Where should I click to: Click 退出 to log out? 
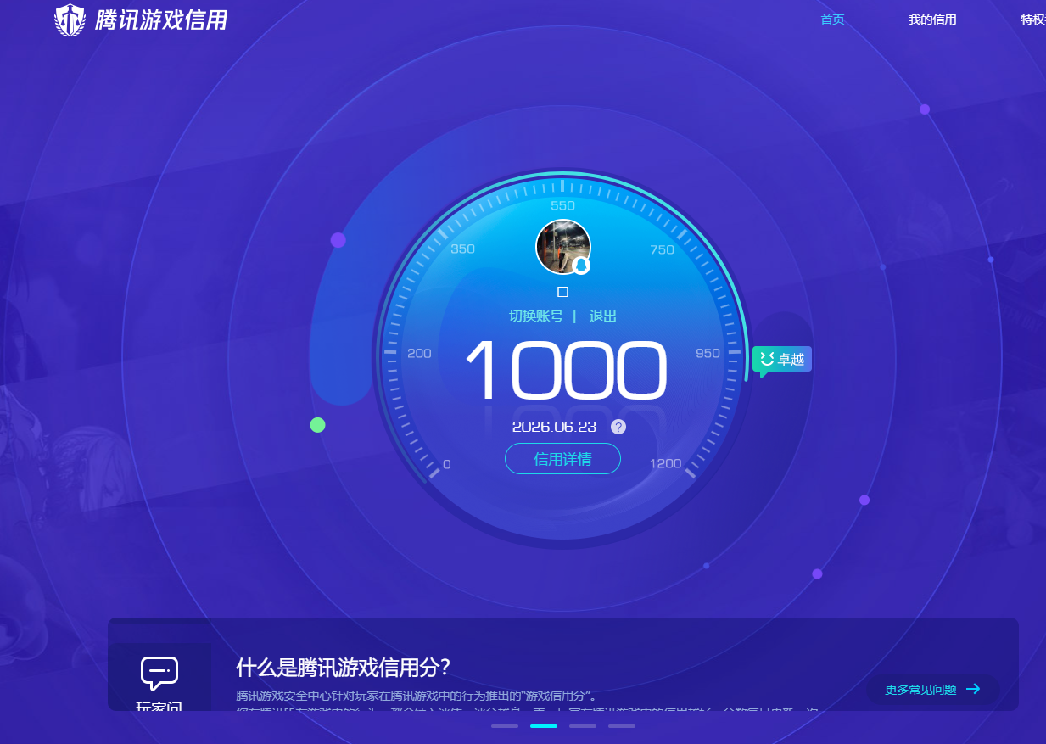[603, 316]
